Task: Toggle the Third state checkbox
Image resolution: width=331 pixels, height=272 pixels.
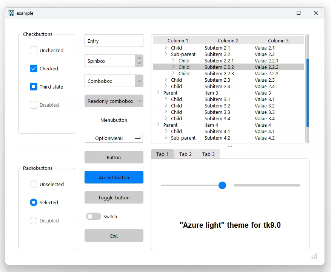Action: pyautogui.click(x=33, y=87)
